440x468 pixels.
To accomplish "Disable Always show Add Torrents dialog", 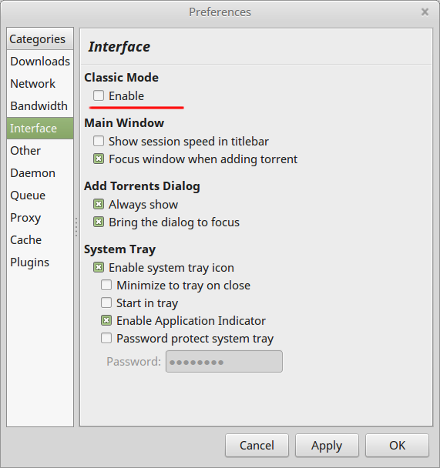I will click(99, 205).
